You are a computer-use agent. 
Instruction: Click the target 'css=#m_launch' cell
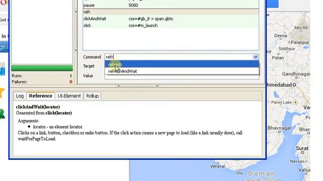pyautogui.click(x=143, y=26)
